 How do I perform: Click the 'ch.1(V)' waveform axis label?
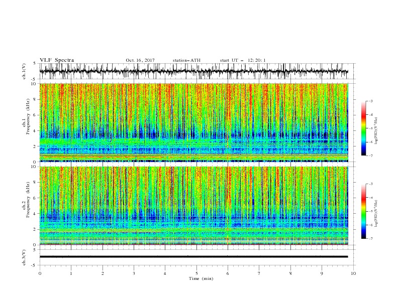point(24,71)
